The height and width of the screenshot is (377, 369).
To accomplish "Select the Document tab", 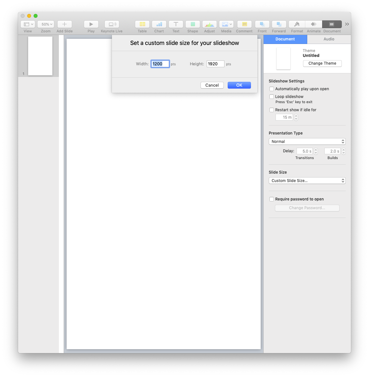I will click(x=285, y=39).
